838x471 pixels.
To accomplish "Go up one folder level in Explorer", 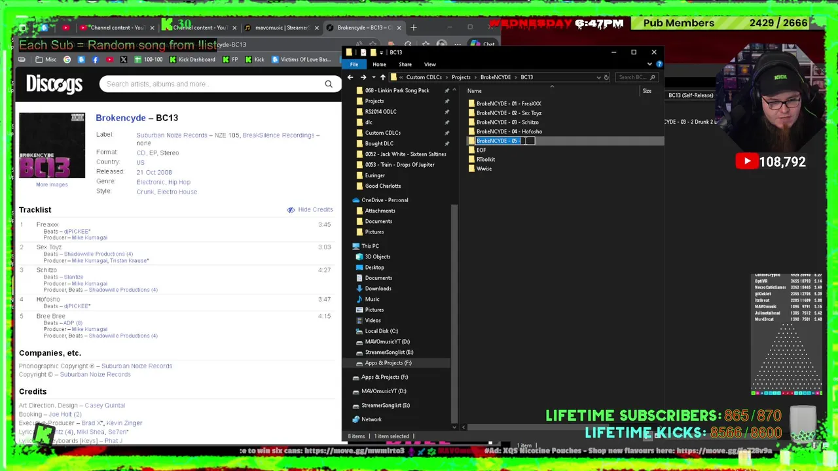I will (383, 77).
